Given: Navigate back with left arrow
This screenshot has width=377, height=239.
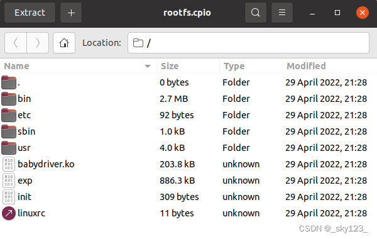Looking at the screenshot, I should pos(16,43).
